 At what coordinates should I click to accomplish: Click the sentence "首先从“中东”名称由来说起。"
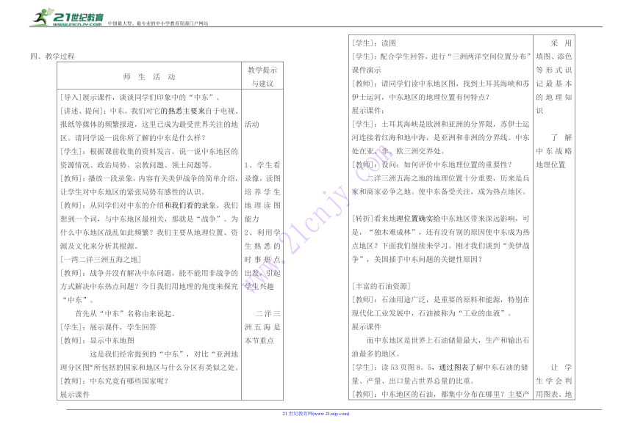[x=126, y=314]
